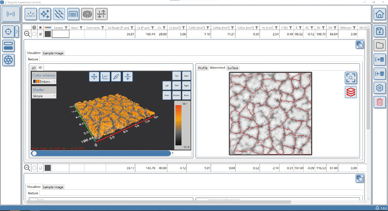Image resolution: width=388 pixels, height=211 pixels.
Task: Click the Reset view button
Action: (x=186, y=96)
